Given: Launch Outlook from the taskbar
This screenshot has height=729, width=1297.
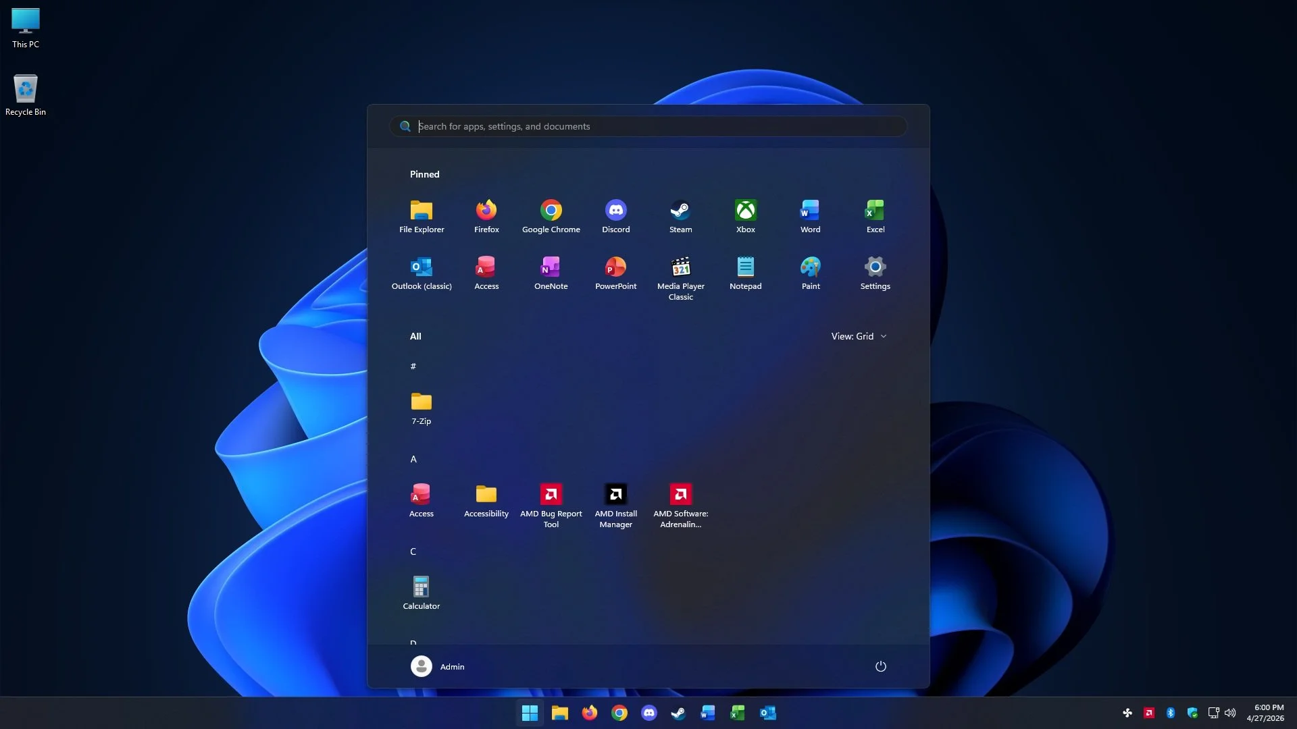Looking at the screenshot, I should [768, 713].
